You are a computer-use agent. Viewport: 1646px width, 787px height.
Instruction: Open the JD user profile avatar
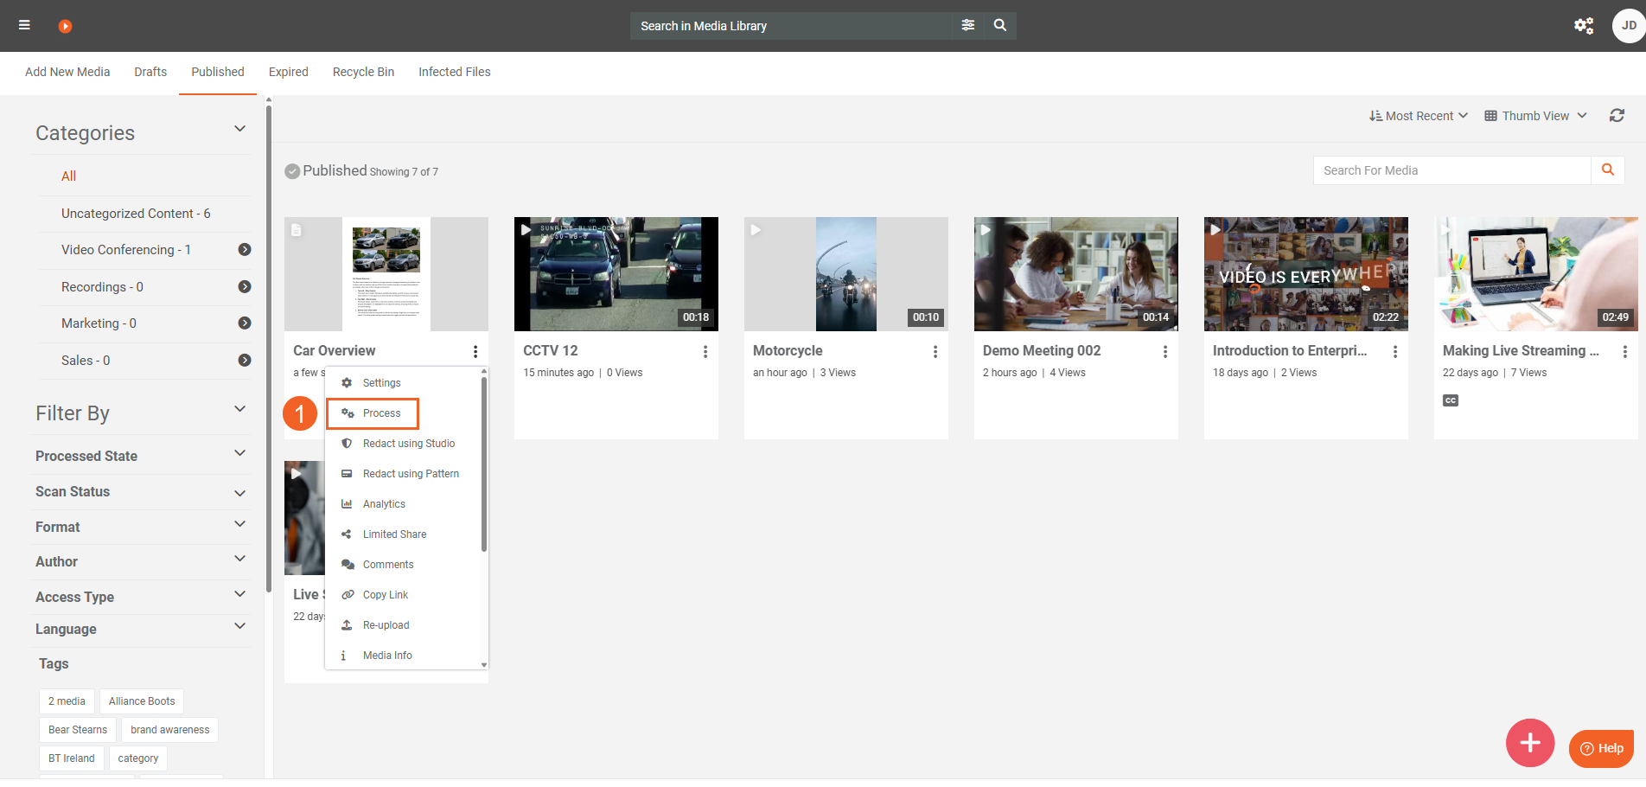click(1628, 26)
